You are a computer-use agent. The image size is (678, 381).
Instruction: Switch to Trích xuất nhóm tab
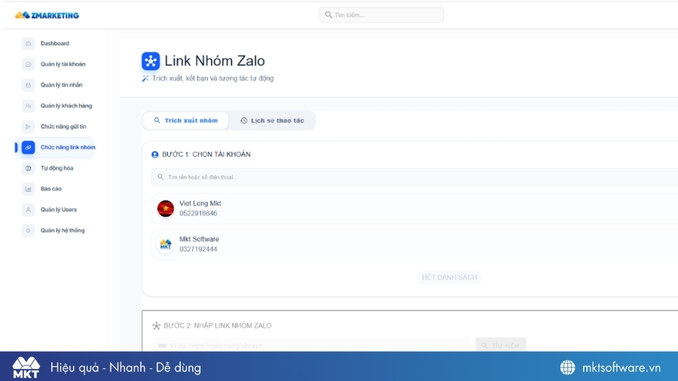pos(186,120)
